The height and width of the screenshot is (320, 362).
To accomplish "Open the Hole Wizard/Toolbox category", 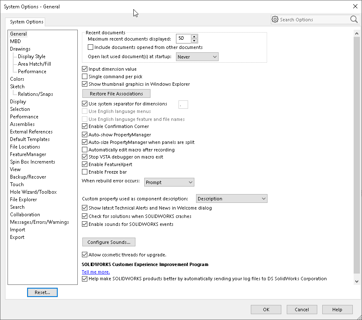I will pos(33,192).
